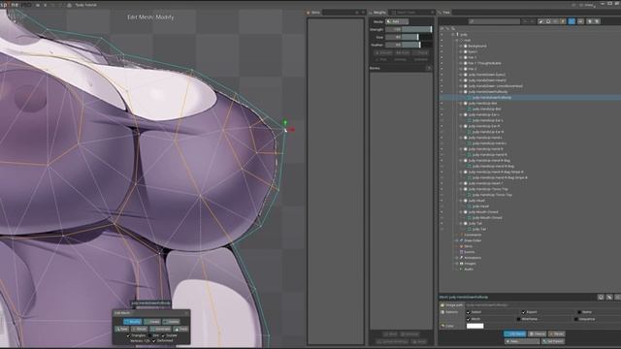
Task: Select the selected Judy-HandsDownFullbody mesh attachment
Action: coord(492,97)
